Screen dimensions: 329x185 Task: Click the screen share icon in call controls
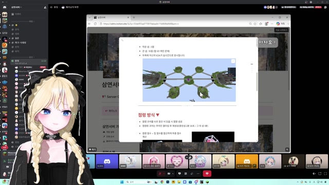click(x=179, y=174)
